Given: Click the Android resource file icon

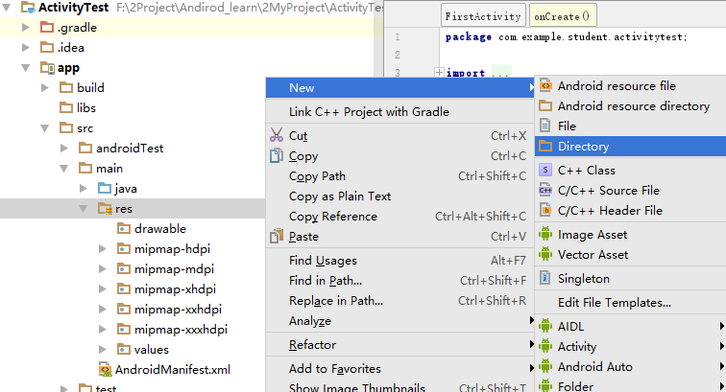Looking at the screenshot, I should tap(545, 85).
